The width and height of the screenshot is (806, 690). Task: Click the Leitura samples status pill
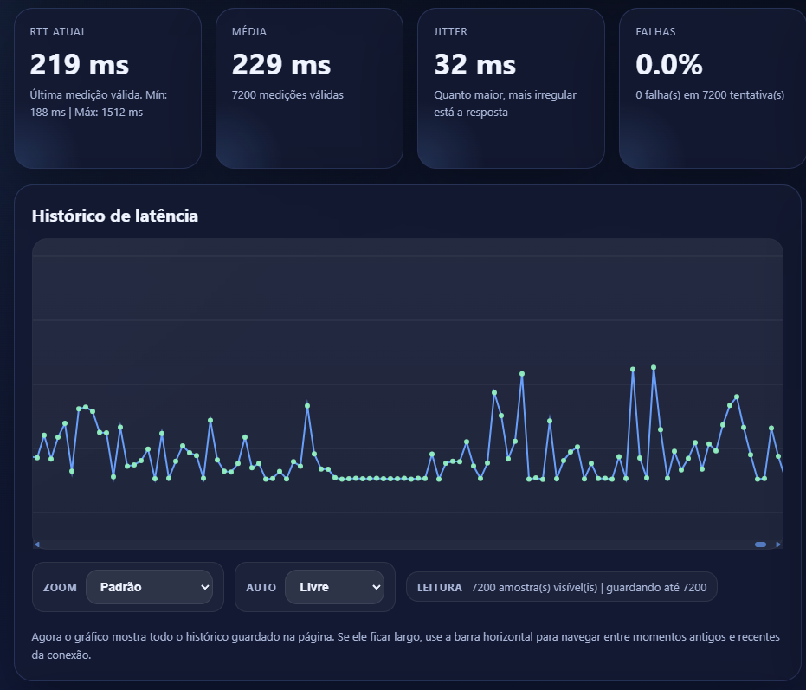(x=561, y=587)
